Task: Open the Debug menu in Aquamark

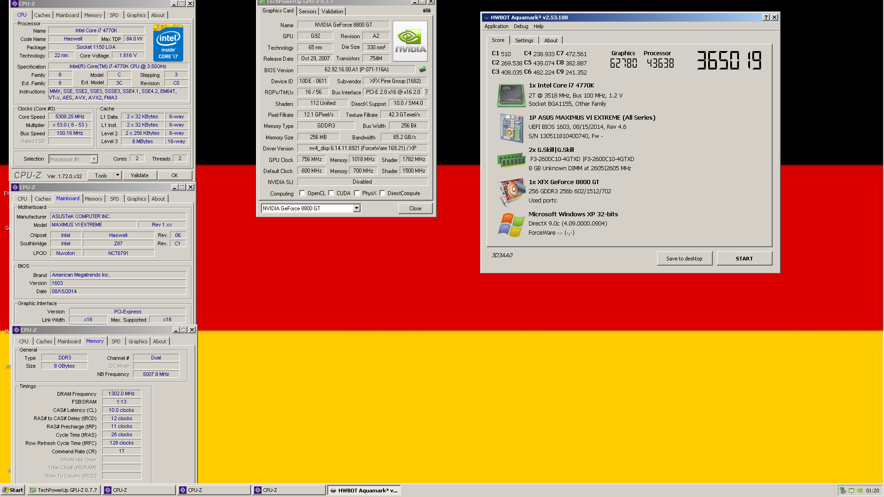Action: point(521,26)
